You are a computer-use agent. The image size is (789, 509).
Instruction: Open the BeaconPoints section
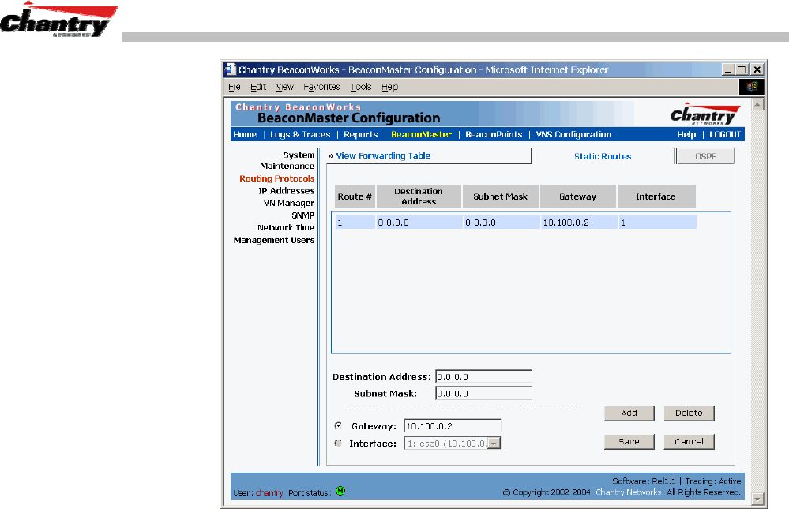(494, 134)
